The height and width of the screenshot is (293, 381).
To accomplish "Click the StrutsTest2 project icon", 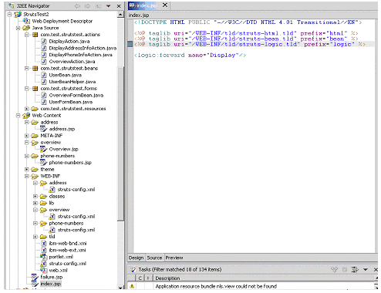I will tap(18, 14).
